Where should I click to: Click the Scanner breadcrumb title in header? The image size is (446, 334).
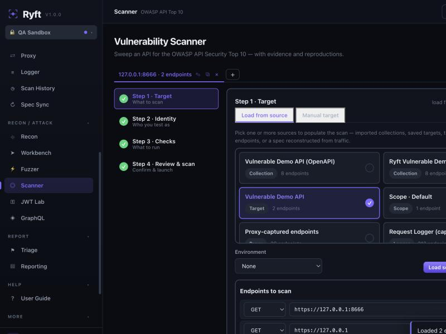point(126,12)
